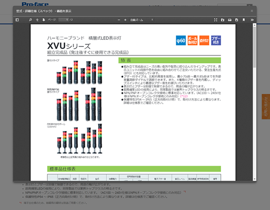Screen dimensions: 270x210
Task: Click the scrollbar up arrow in PDF viewer
Action: (x=254, y=26)
